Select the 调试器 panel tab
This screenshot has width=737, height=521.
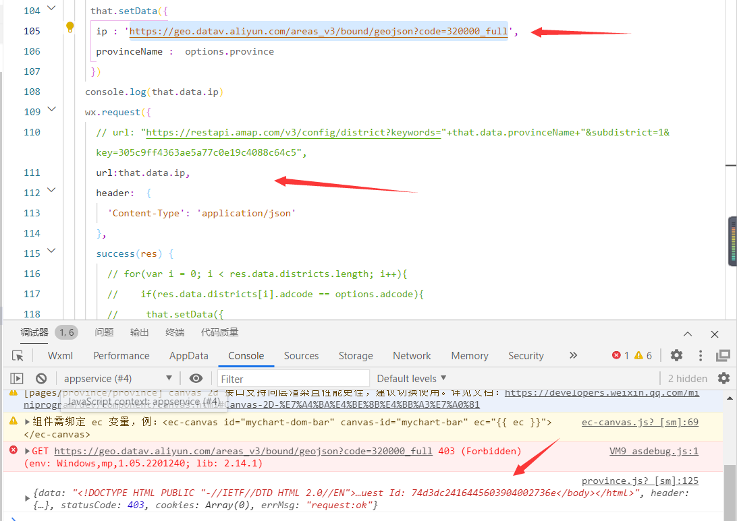[x=34, y=332]
